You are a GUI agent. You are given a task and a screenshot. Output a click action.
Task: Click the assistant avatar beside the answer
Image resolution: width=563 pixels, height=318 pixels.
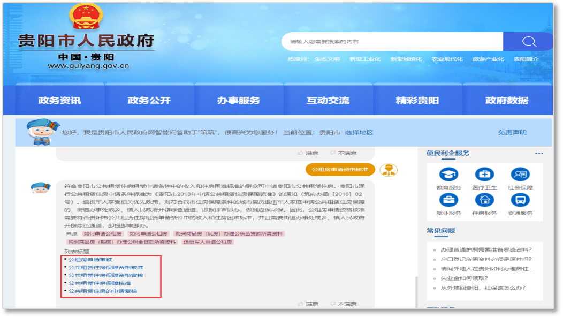coord(41,188)
